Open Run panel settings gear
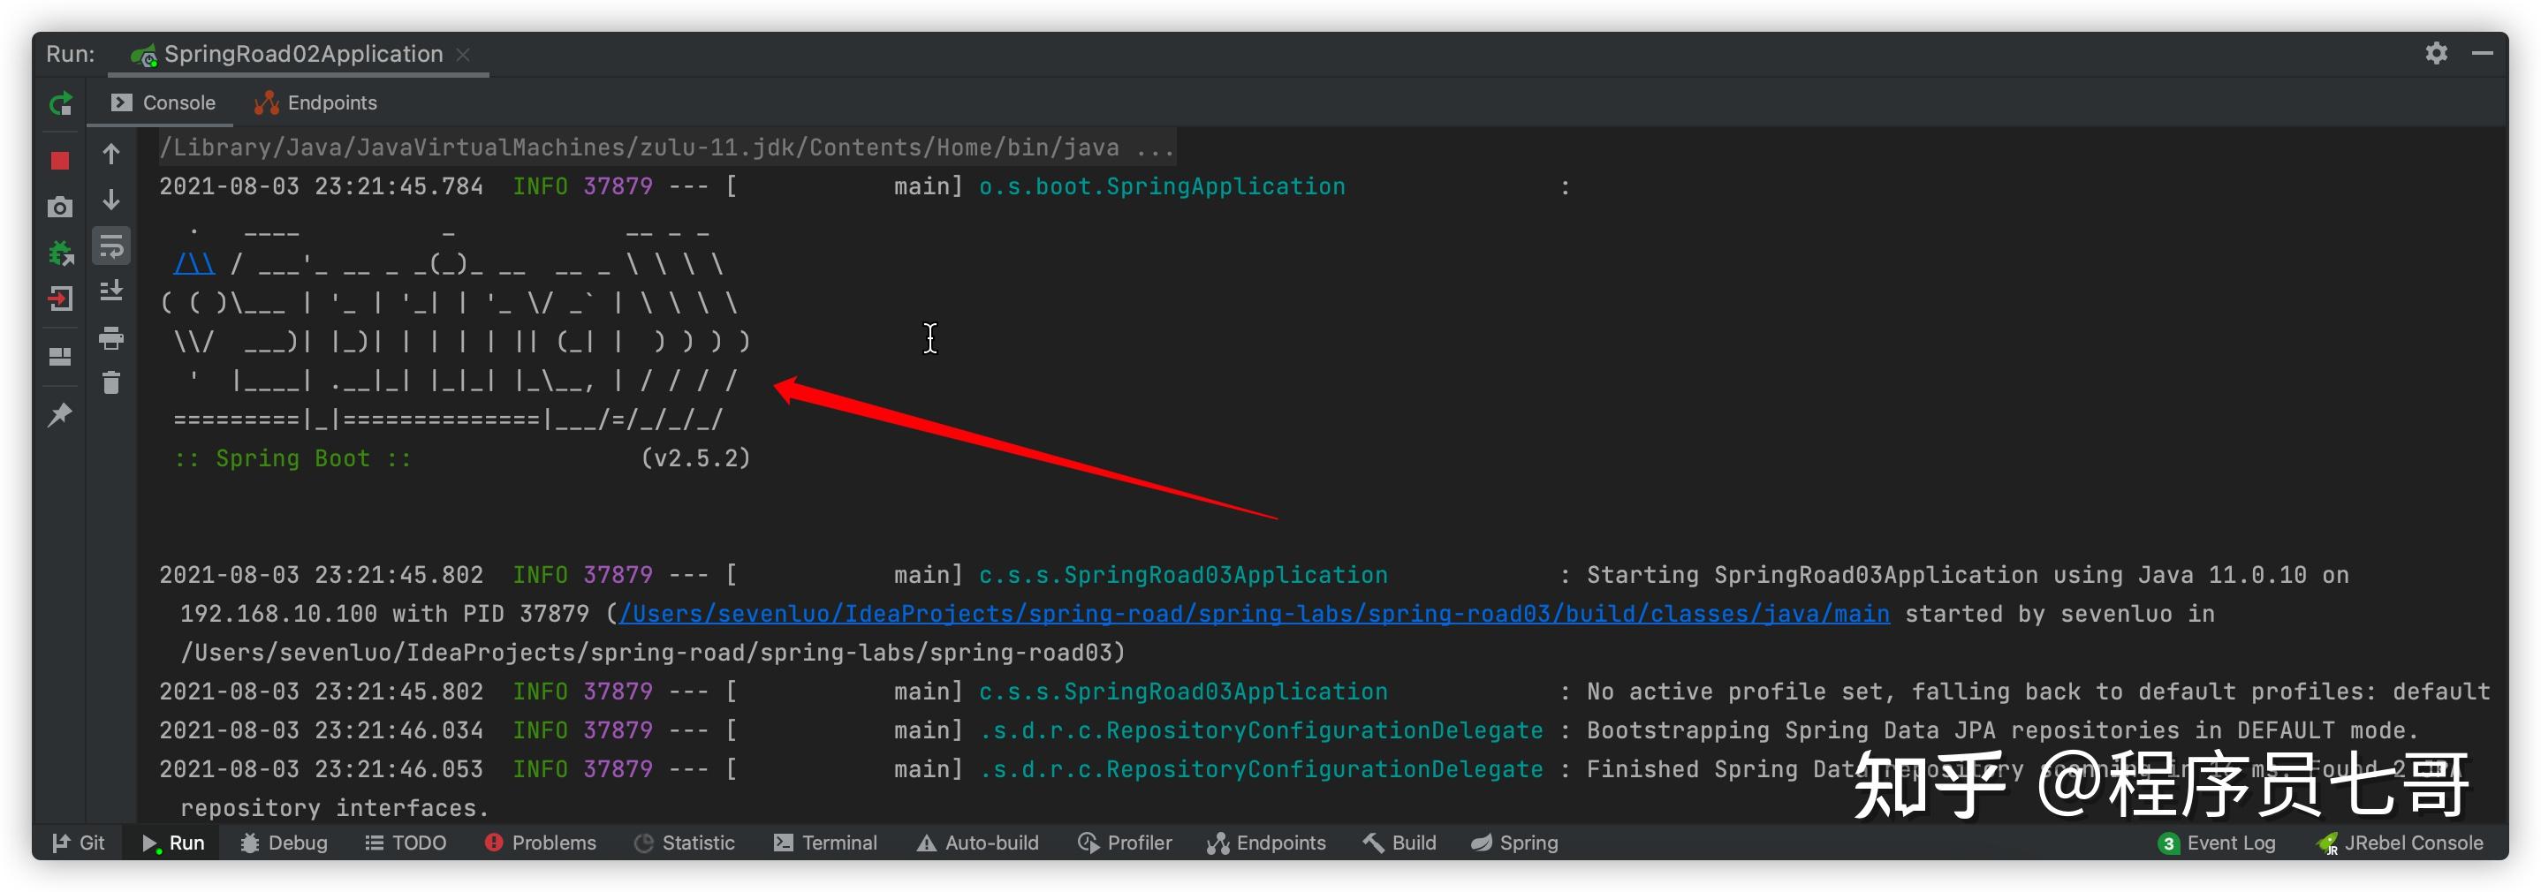The height and width of the screenshot is (892, 2541). (2436, 53)
